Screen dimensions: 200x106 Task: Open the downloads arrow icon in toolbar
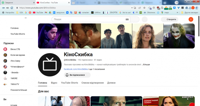[190, 8]
